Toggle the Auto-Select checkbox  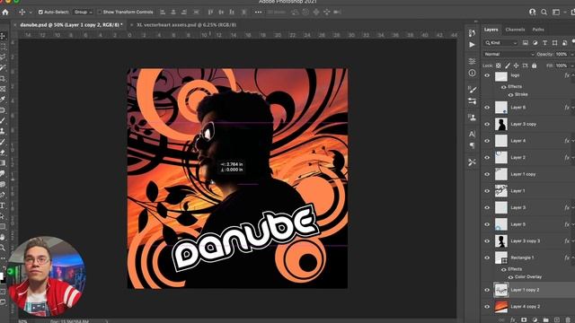coord(40,12)
